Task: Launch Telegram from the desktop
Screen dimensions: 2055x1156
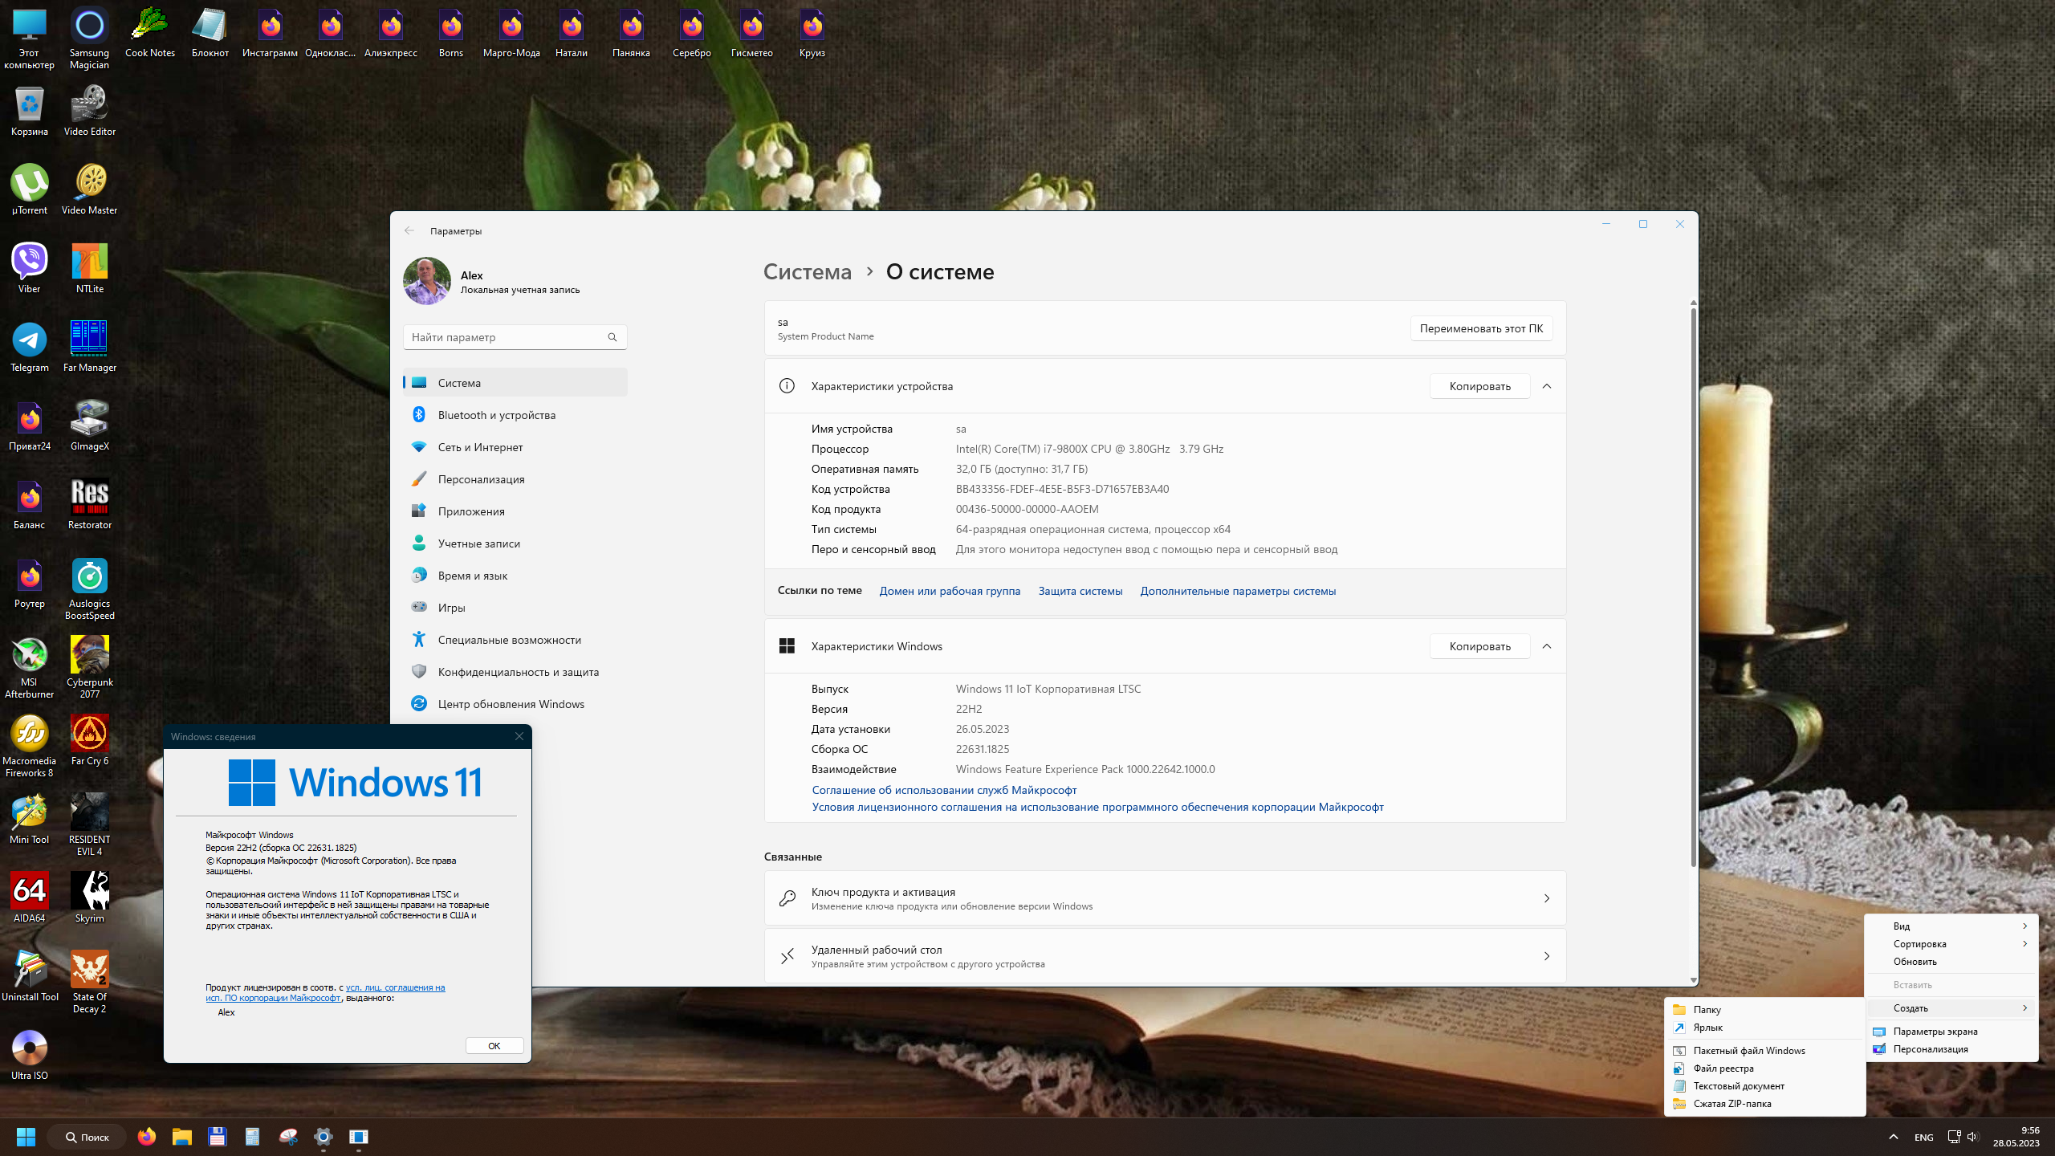Action: (30, 347)
